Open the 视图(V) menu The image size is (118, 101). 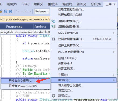pyautogui.click(x=12, y=4)
